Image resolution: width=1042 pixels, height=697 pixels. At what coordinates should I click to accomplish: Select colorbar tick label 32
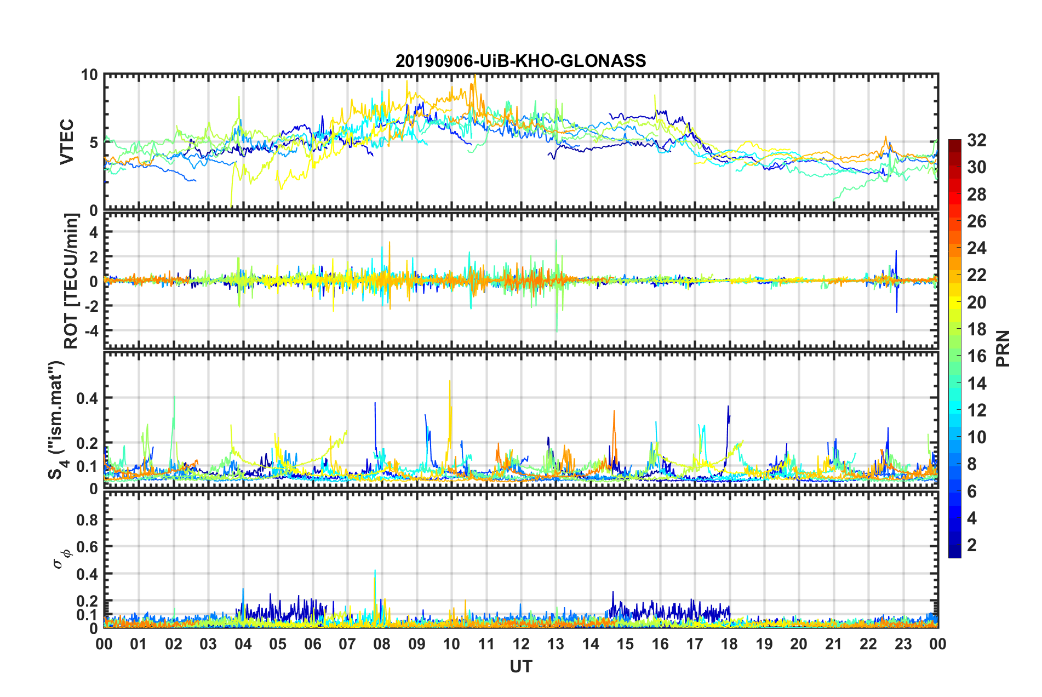click(x=976, y=140)
